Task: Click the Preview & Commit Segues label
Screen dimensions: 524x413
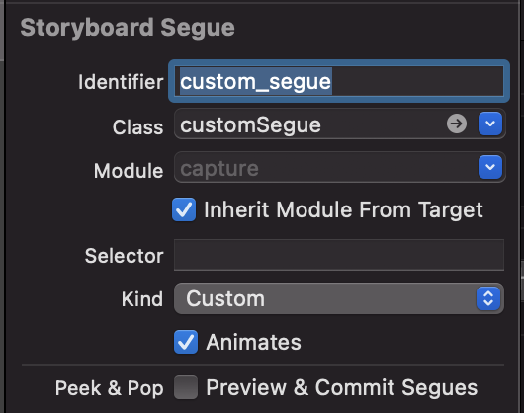Action: click(342, 388)
